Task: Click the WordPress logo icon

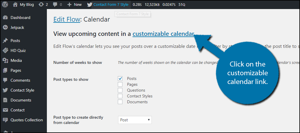Action: click(x=5, y=4)
